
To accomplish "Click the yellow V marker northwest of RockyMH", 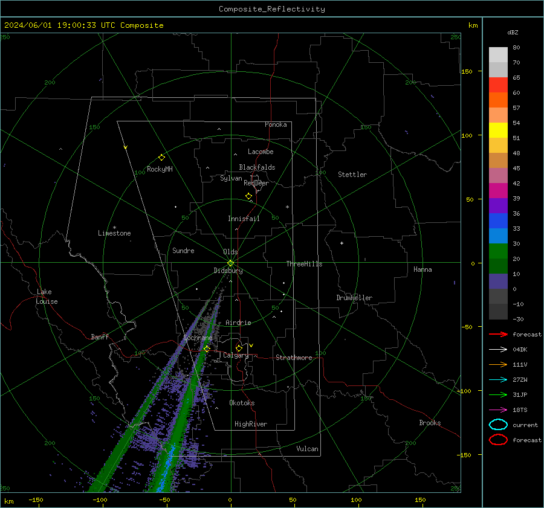I will (126, 147).
